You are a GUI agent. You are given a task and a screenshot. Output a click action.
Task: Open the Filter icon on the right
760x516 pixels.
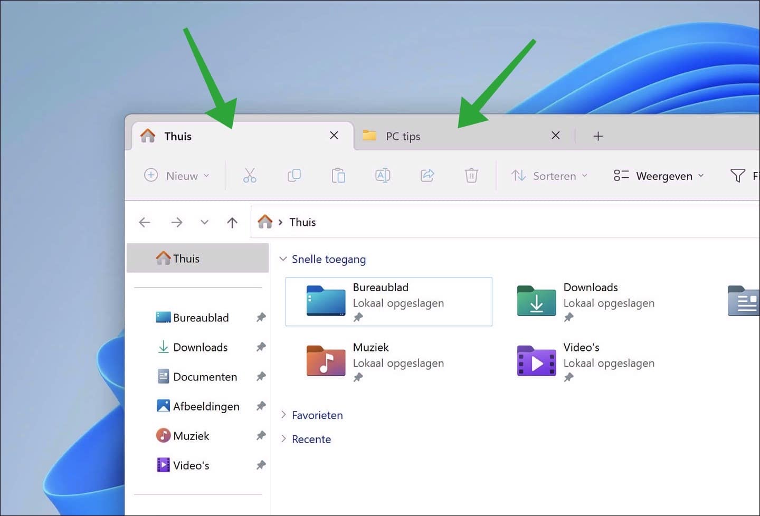pyautogui.click(x=737, y=175)
